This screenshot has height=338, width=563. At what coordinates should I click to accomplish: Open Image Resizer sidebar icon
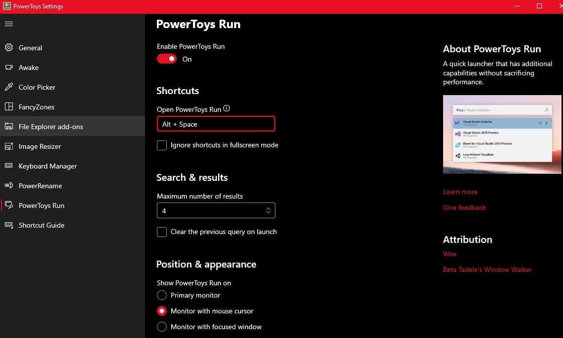[9, 146]
